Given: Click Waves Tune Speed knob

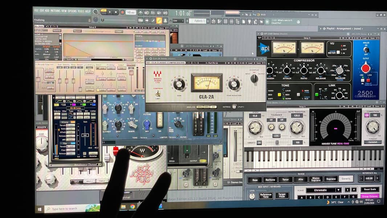Looking at the screenshot, I should (x=255, y=128).
